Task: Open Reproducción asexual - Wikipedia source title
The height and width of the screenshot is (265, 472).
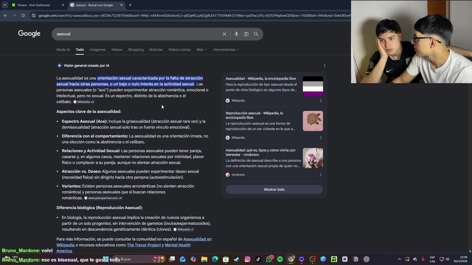Action: tap(254, 115)
